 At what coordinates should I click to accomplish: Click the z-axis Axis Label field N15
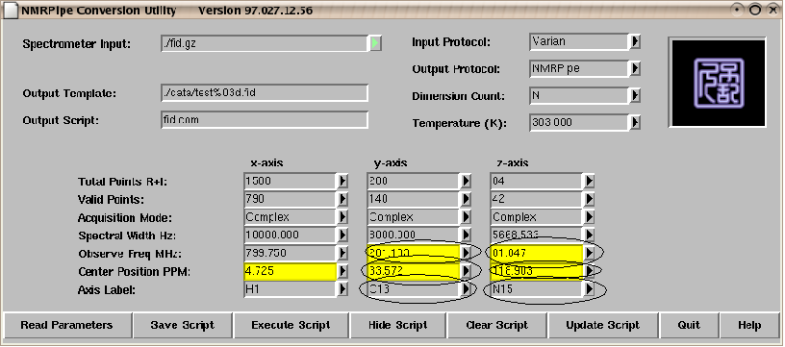[537, 289]
